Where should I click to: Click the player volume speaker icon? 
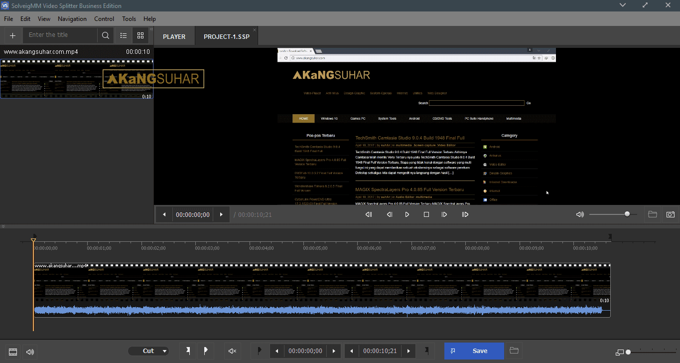coord(580,214)
